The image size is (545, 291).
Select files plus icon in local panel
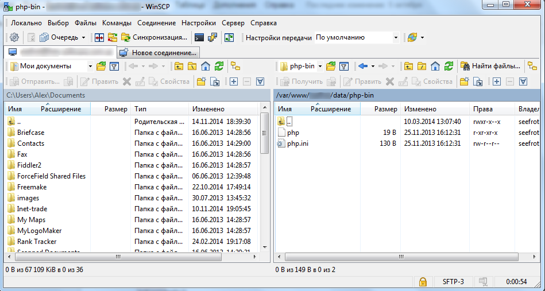click(234, 82)
